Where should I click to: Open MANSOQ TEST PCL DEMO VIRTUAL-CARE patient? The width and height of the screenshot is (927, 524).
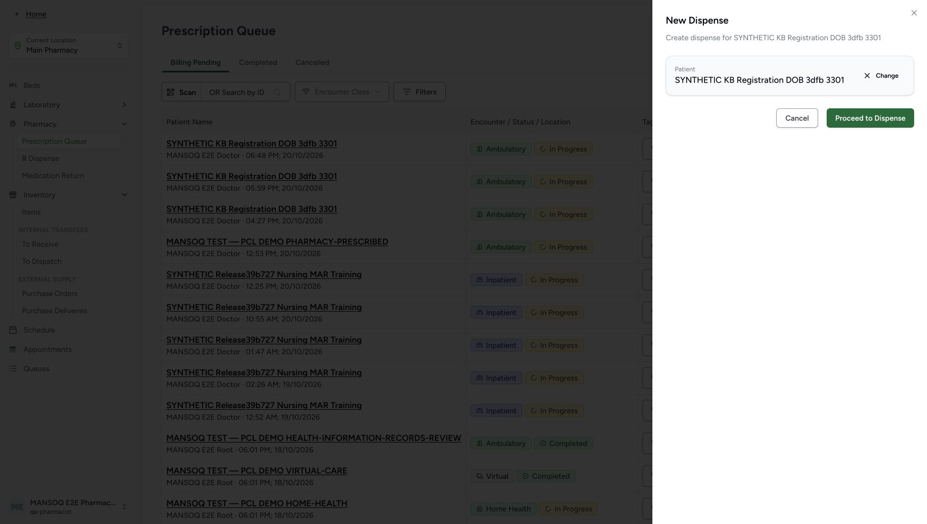click(256, 471)
